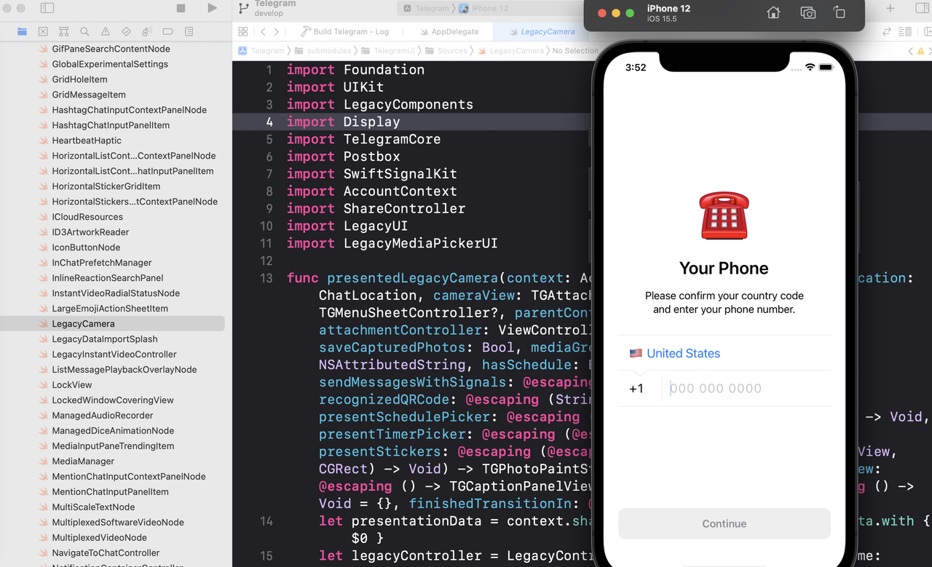Open the No Selection symbol menu
The width and height of the screenshot is (932, 567).
(x=575, y=50)
